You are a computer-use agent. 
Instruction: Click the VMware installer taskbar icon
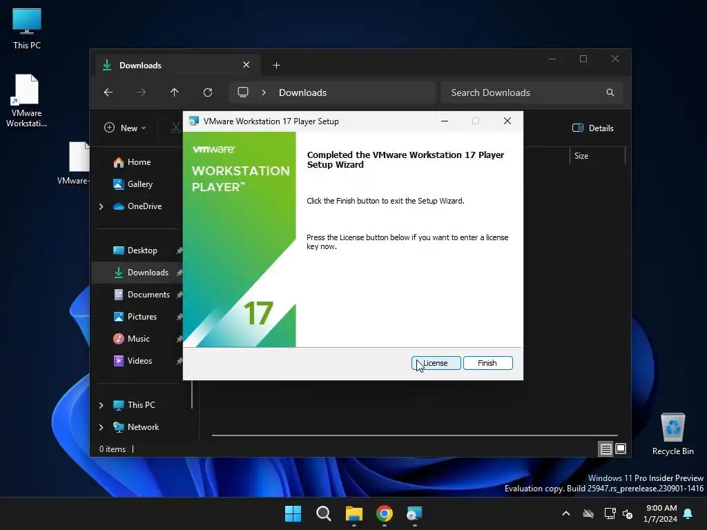(414, 513)
